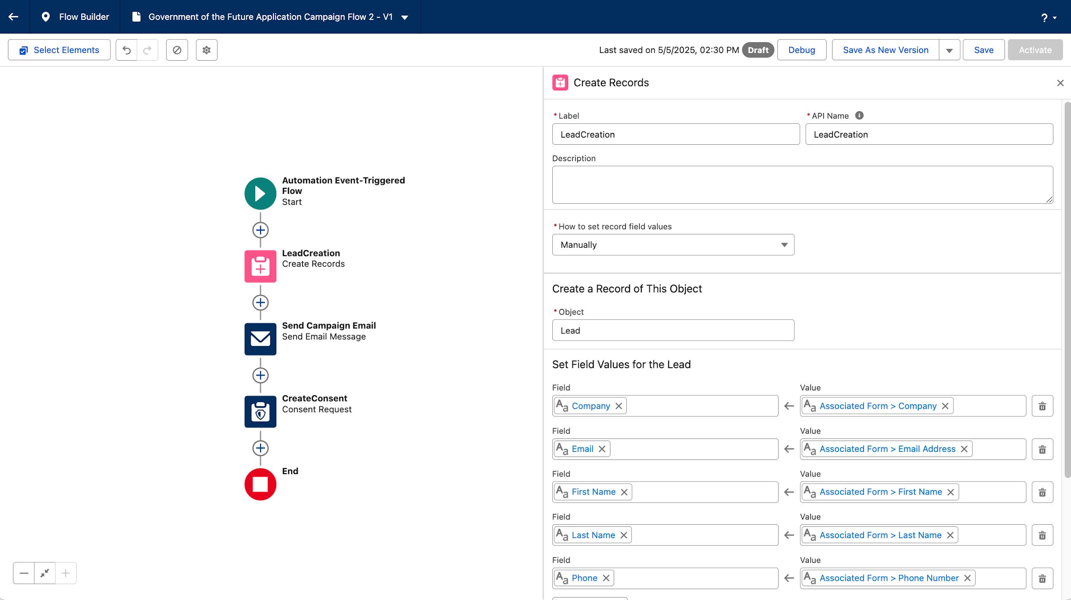Expand arrow next to Save As New Version
Viewport: 1071px width, 600px height.
[x=949, y=50]
